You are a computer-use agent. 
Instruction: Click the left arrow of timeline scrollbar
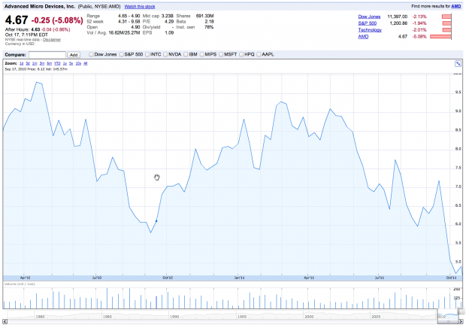pos(5,321)
